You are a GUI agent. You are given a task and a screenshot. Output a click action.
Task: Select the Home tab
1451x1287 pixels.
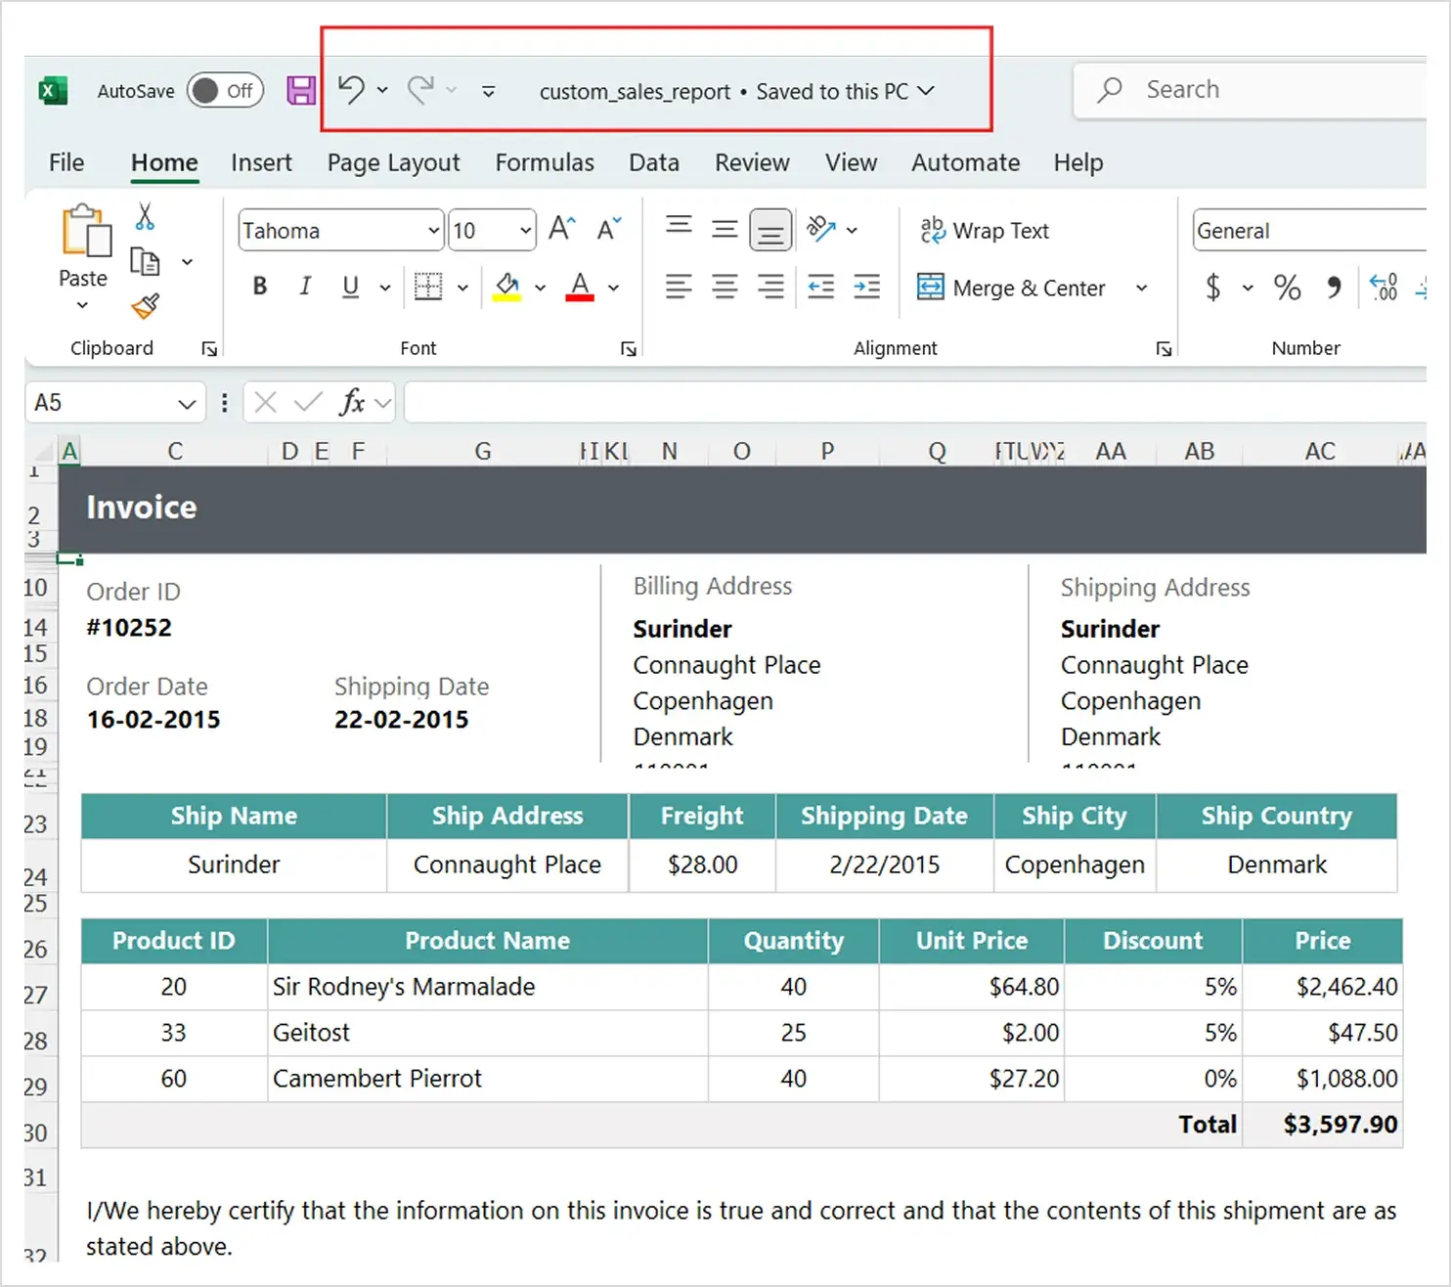(x=164, y=162)
